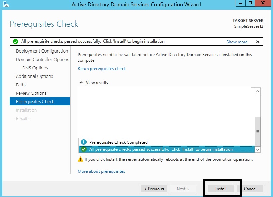Viewport: 273px width, 197px height.
Task: Select the Prerequisites Check Completed result row
Action: (167, 142)
